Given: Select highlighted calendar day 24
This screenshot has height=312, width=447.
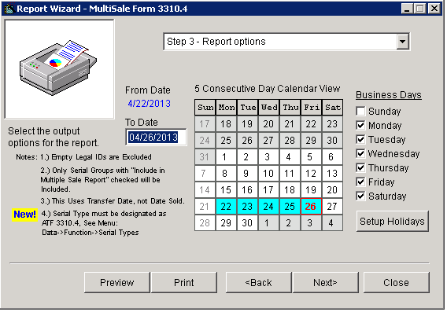Looking at the screenshot, I should click(268, 207).
